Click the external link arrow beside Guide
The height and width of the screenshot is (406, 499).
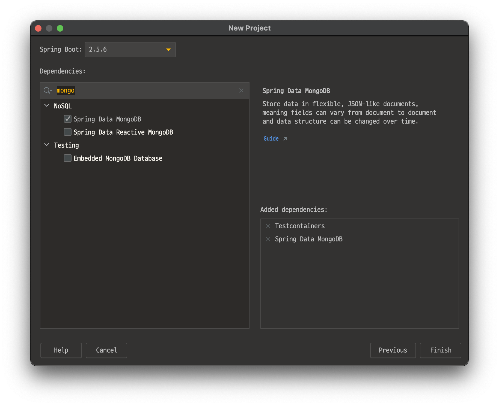point(285,139)
